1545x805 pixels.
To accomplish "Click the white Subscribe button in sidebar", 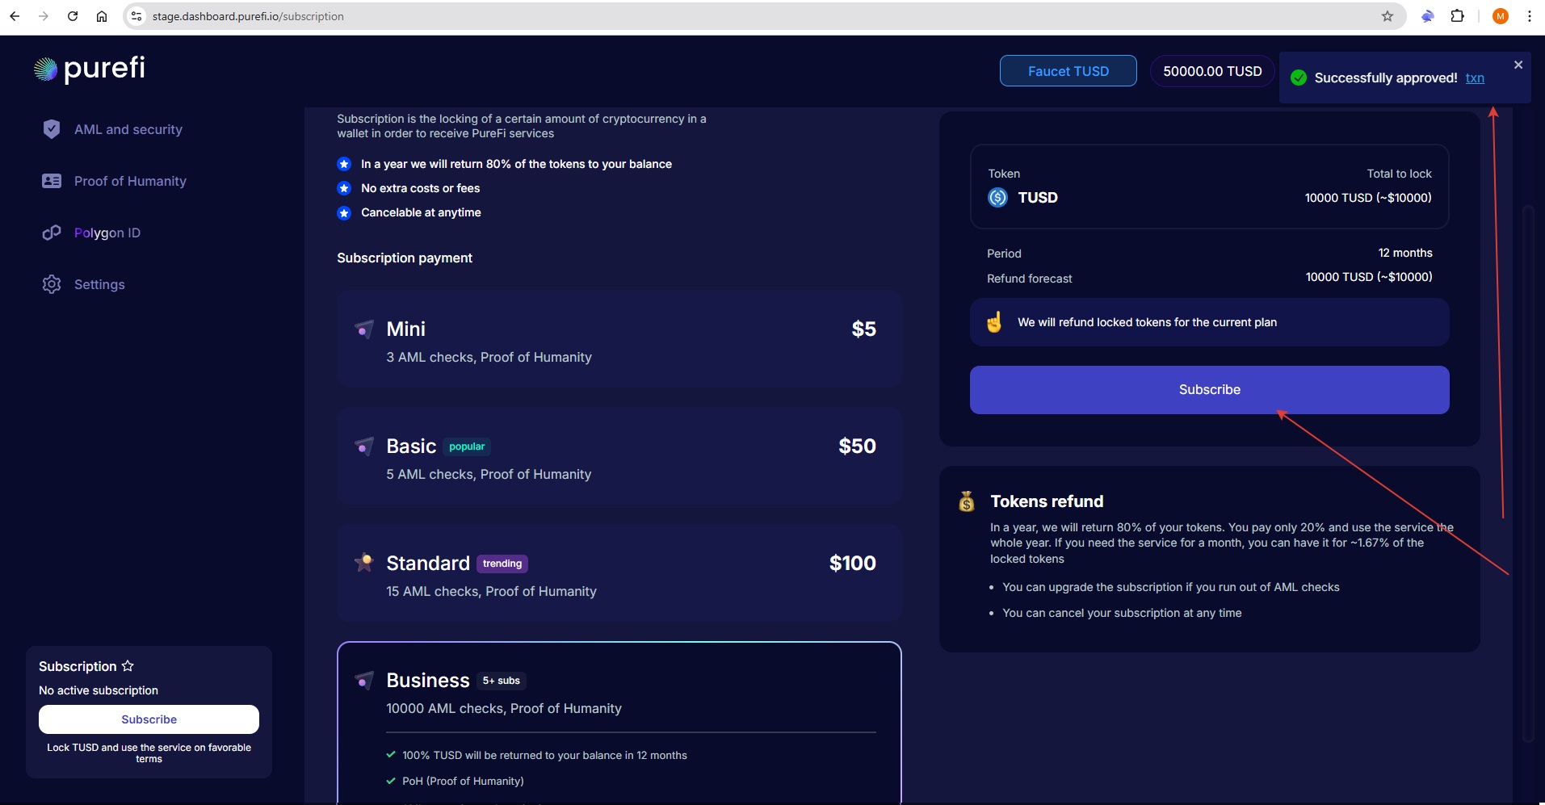I will pos(149,719).
